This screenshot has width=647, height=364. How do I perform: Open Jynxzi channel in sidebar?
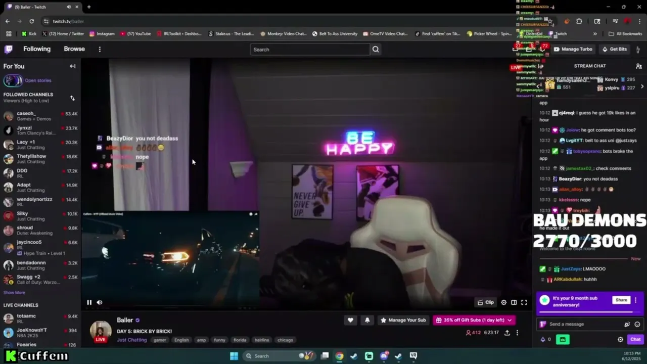point(40,130)
